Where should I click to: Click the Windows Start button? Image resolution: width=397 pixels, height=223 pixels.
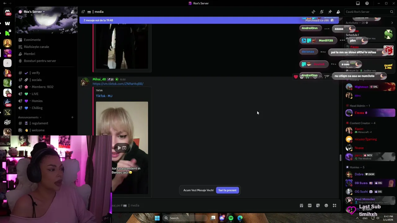tap(157, 218)
